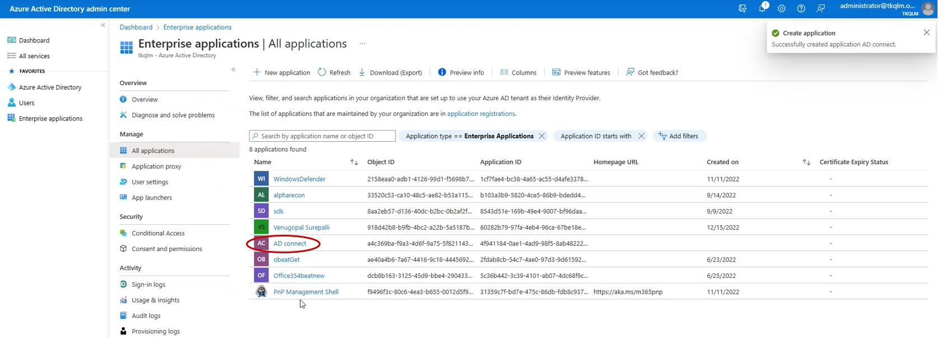
Task: Click the WI icon tile for WindowsDefender
Action: 261,179
